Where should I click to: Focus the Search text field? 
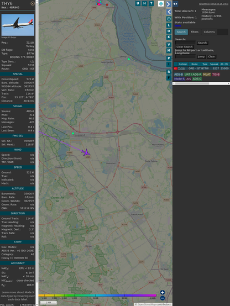coord(185,43)
